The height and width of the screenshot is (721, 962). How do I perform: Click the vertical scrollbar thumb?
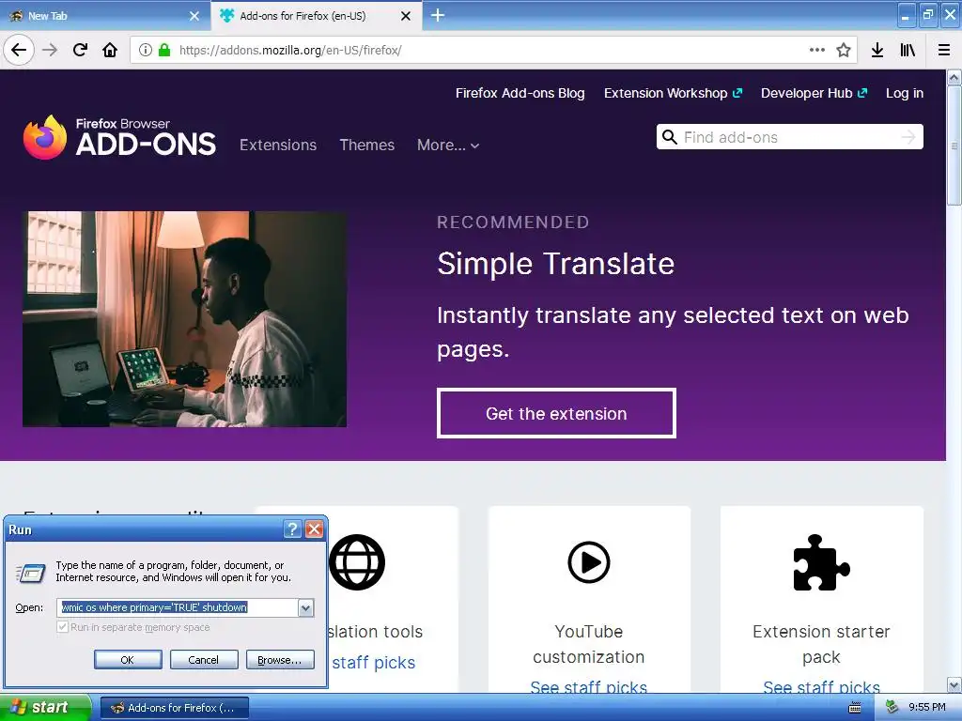coord(954,146)
